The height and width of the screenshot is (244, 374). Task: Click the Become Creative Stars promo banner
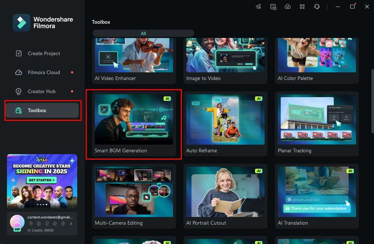tap(42, 182)
